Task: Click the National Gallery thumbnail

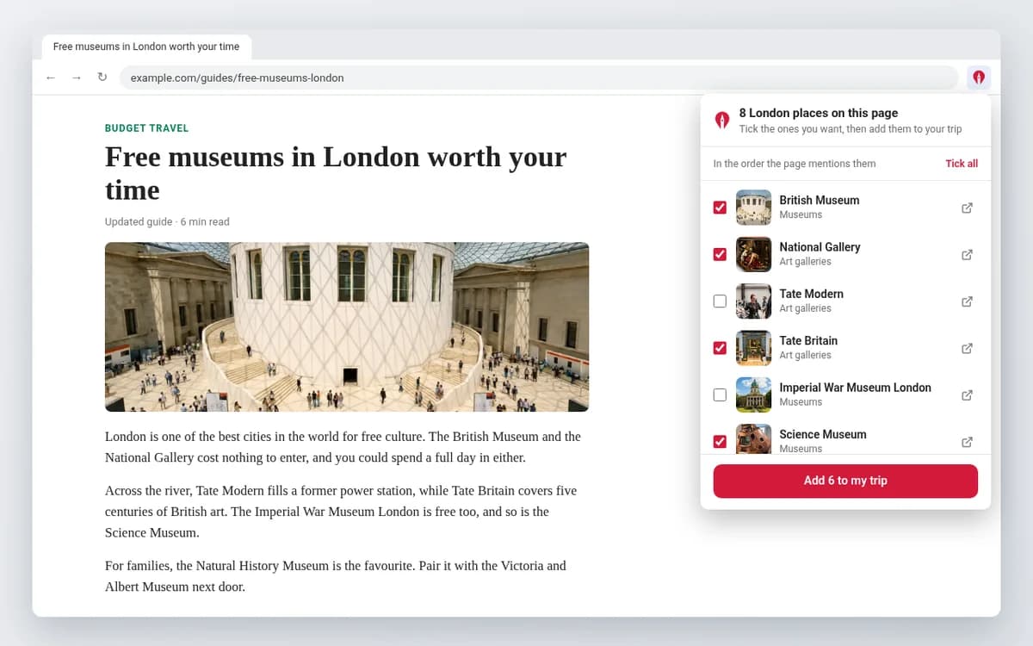Action: (x=753, y=254)
